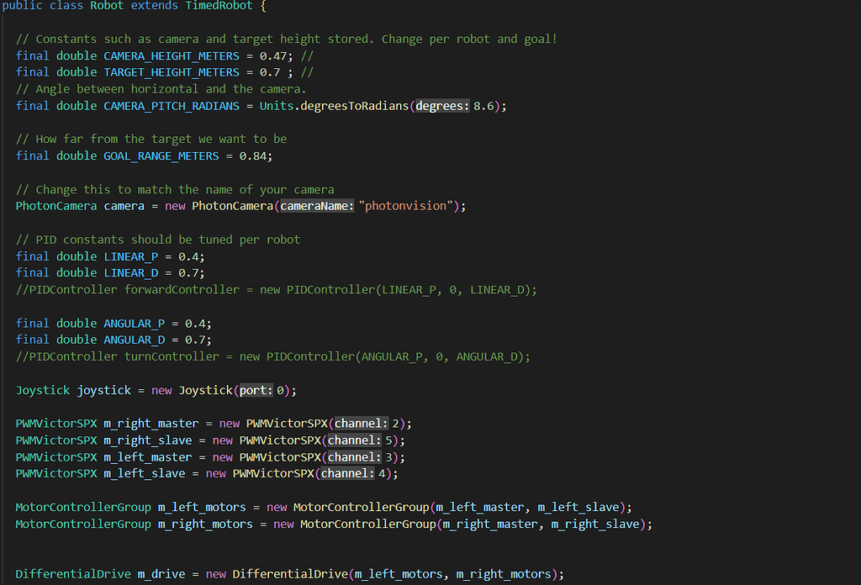Image resolution: width=861 pixels, height=585 pixels.
Task: Click the channel: hint beside value 4
Action: pyautogui.click(x=346, y=473)
